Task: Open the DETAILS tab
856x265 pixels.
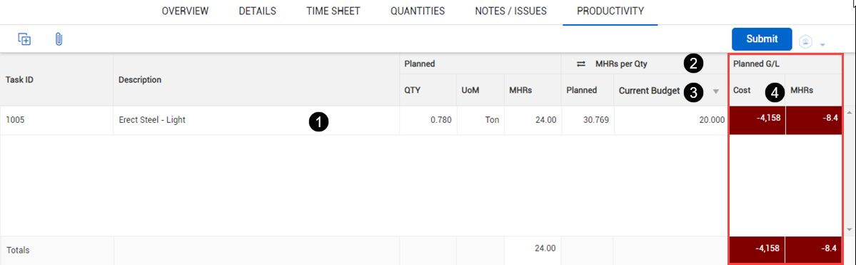Action: pyautogui.click(x=257, y=11)
